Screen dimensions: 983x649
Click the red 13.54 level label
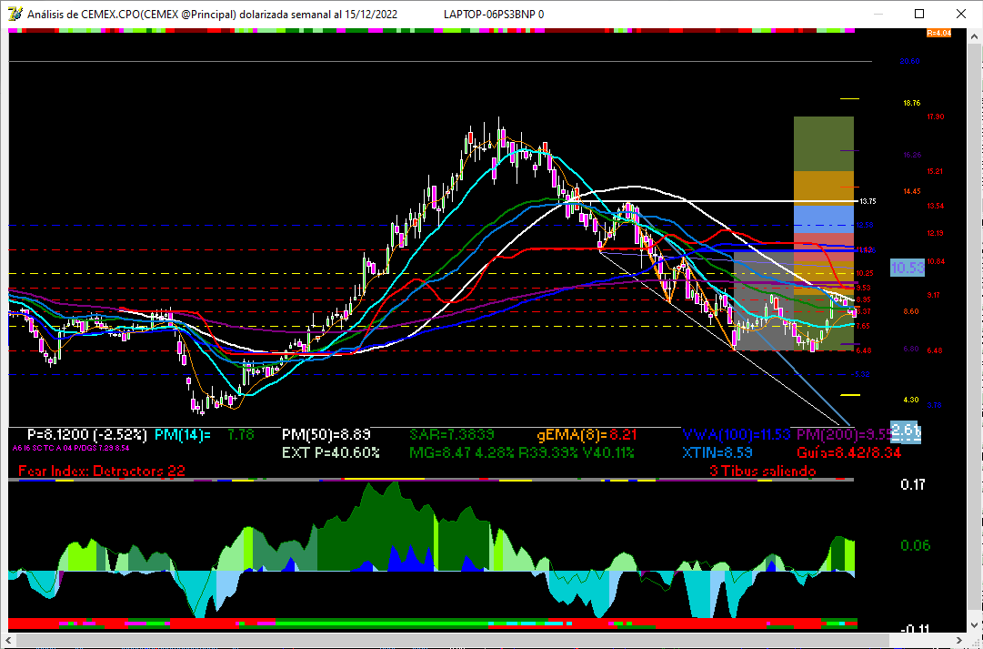pyautogui.click(x=936, y=206)
